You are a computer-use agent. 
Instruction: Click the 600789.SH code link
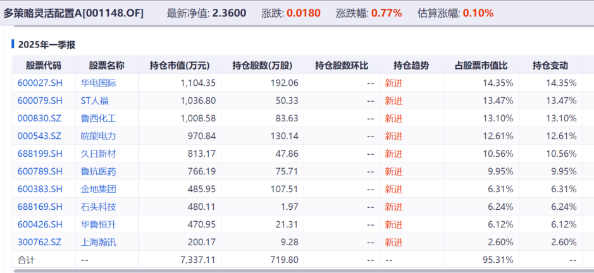pyautogui.click(x=40, y=171)
